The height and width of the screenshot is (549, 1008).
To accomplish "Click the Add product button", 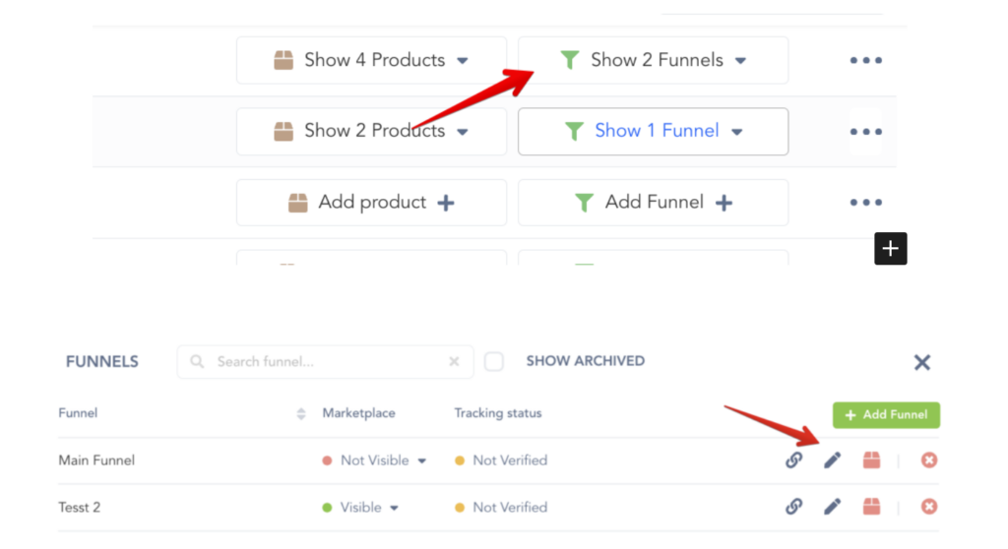I will point(371,203).
